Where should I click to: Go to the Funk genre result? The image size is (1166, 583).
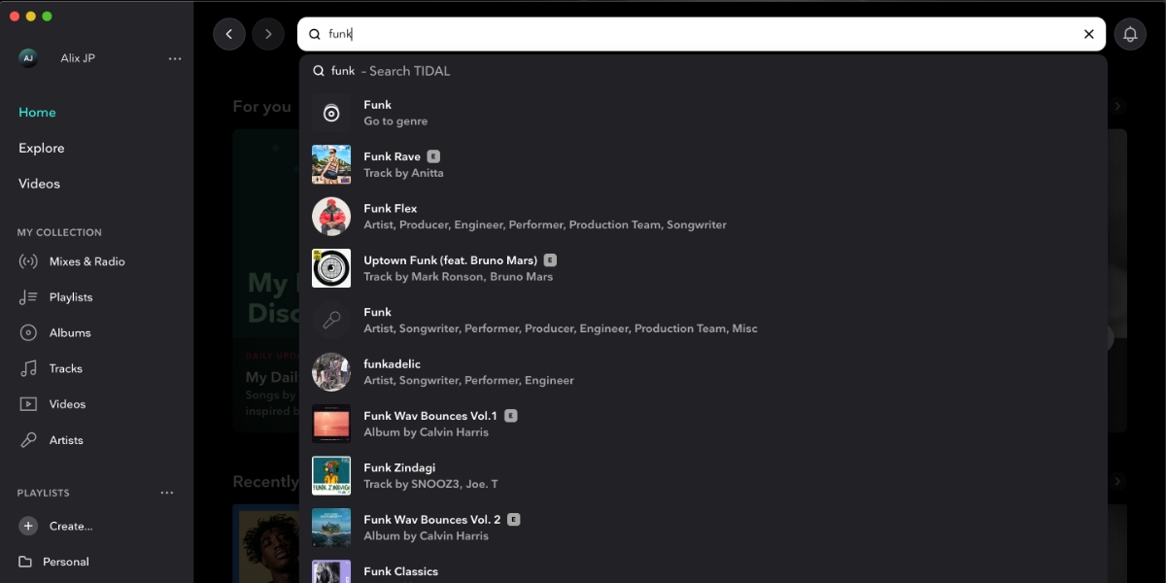point(394,113)
